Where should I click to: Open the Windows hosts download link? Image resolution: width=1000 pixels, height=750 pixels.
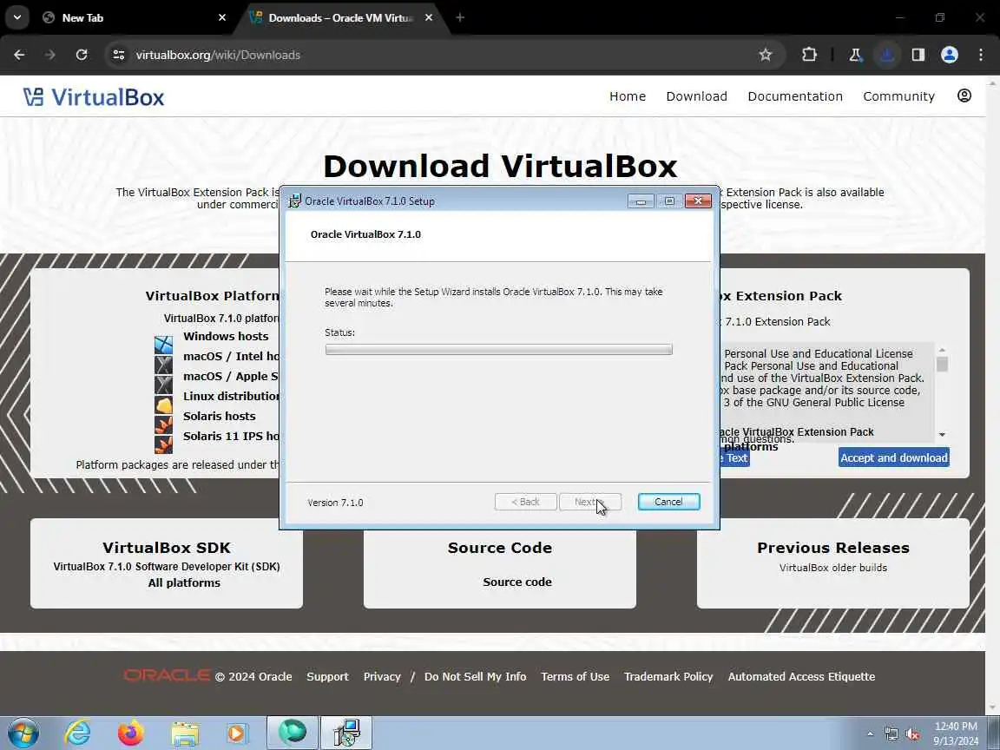click(226, 336)
